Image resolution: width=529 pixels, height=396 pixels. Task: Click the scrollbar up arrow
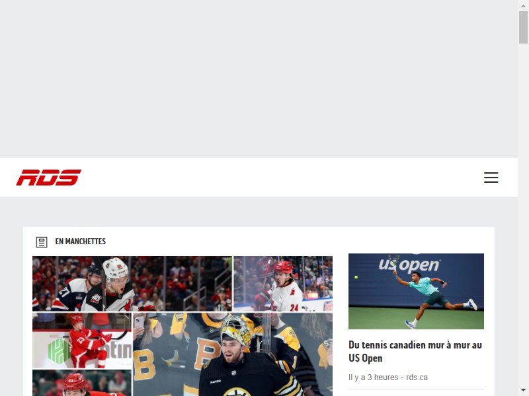click(523, 5)
